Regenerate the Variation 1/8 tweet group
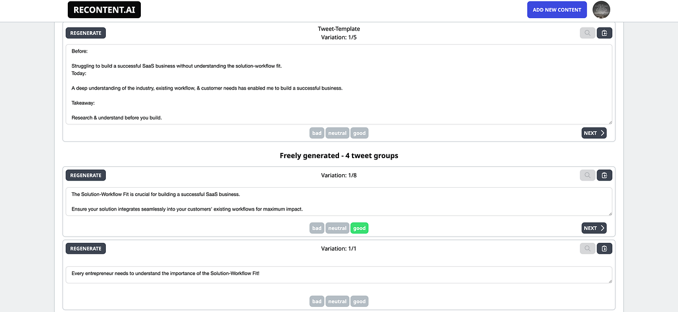Screen dimensions: 678x312 pos(86,175)
